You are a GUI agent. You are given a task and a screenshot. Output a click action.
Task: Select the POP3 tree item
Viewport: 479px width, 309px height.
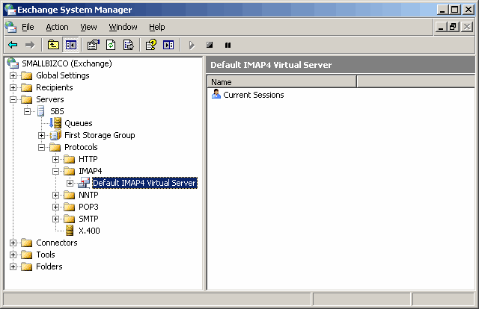(x=88, y=207)
